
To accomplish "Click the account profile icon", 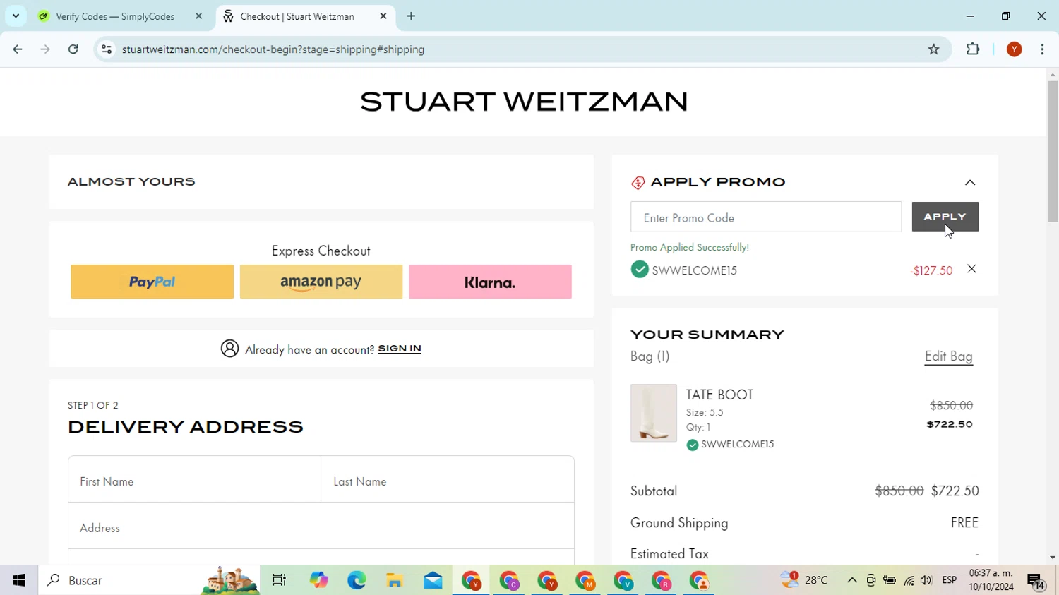I will click(x=229, y=349).
